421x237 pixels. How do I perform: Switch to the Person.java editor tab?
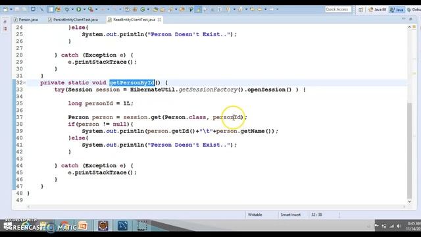[x=26, y=20]
